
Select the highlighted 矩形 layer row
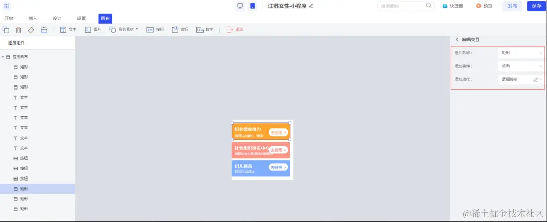pyautogui.click(x=37, y=189)
